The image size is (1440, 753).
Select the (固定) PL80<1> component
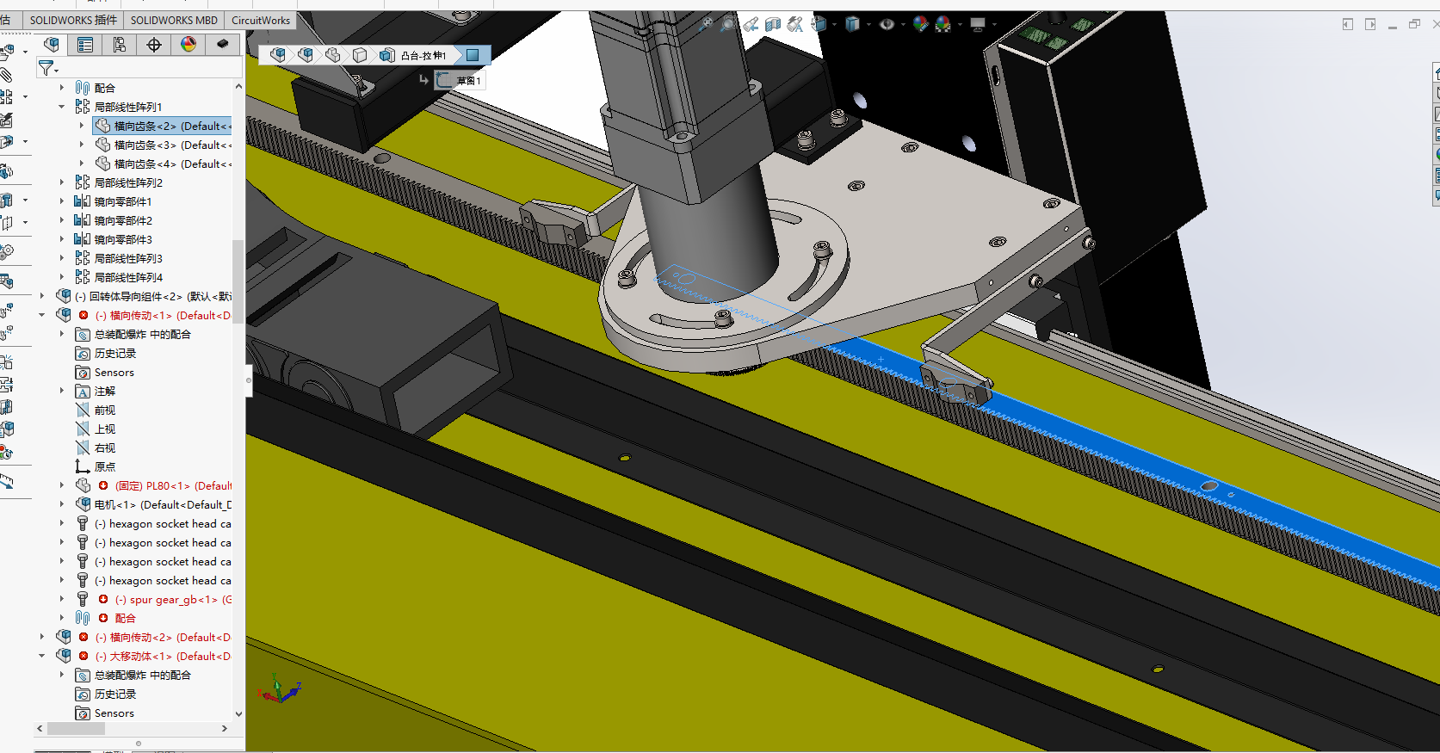tap(154, 485)
